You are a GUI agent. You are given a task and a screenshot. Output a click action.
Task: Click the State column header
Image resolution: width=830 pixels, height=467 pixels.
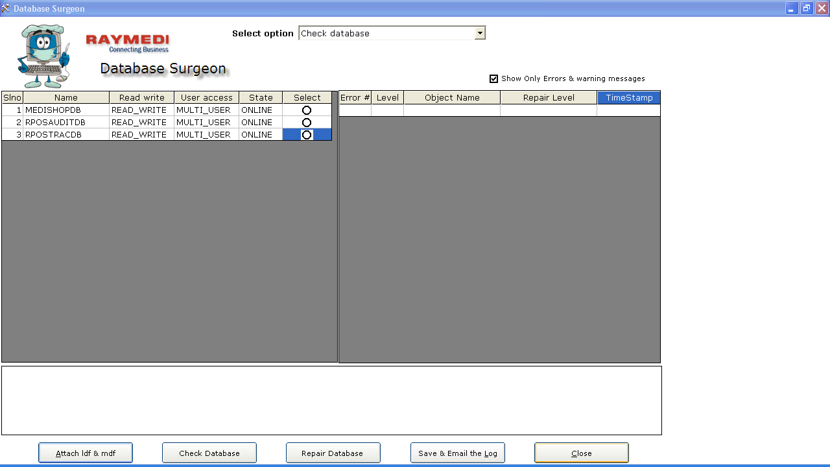click(261, 97)
